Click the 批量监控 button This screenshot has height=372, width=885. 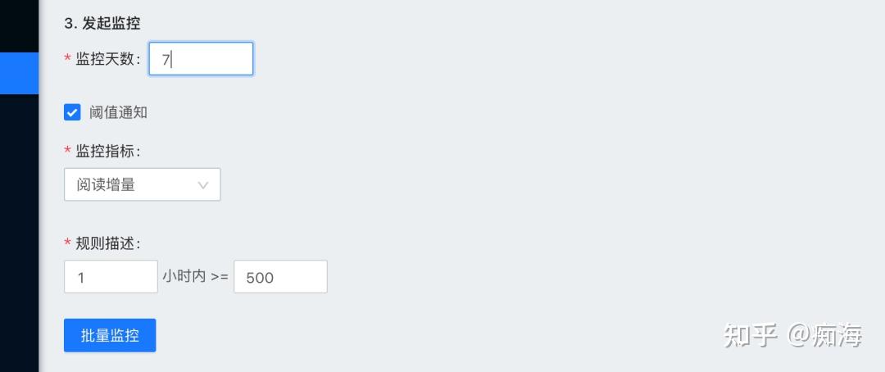point(110,335)
